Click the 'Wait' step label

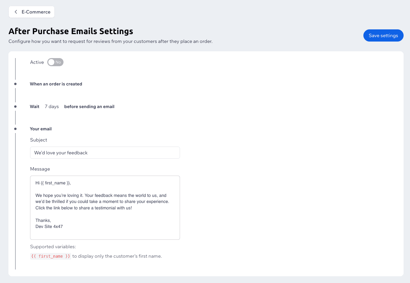(x=34, y=106)
